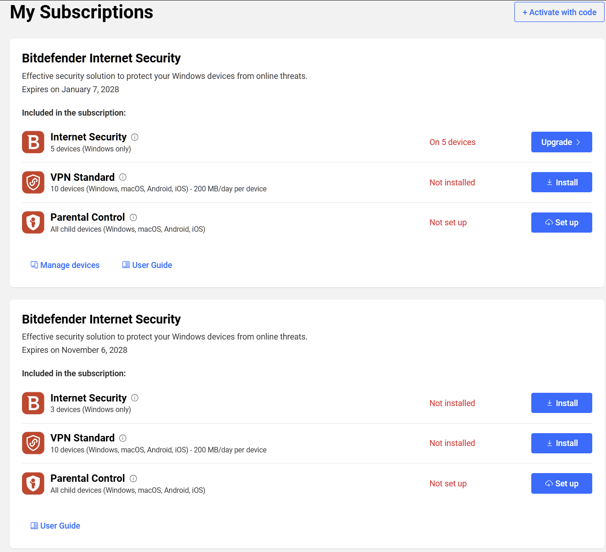Click info icon next to second VPN Standard
The image size is (606, 552).
(123, 438)
